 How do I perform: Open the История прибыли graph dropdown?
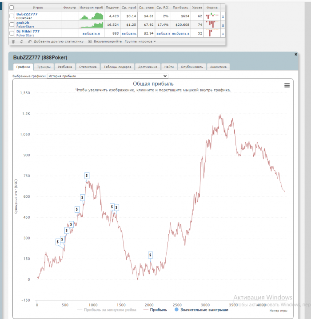108,76
